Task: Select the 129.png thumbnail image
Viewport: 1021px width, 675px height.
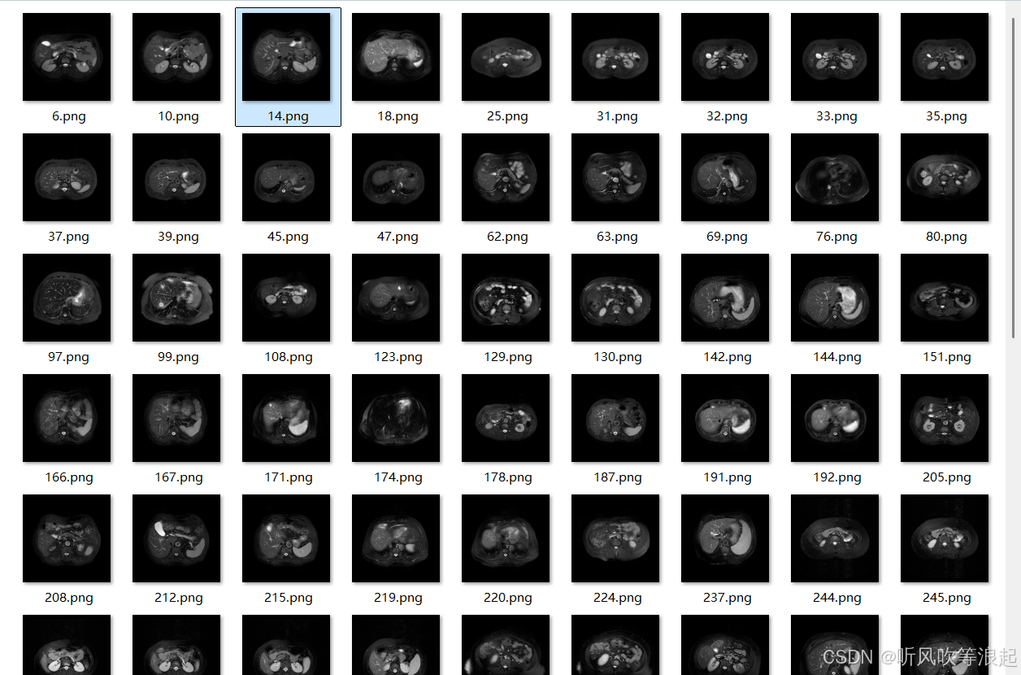Action: pos(506,298)
